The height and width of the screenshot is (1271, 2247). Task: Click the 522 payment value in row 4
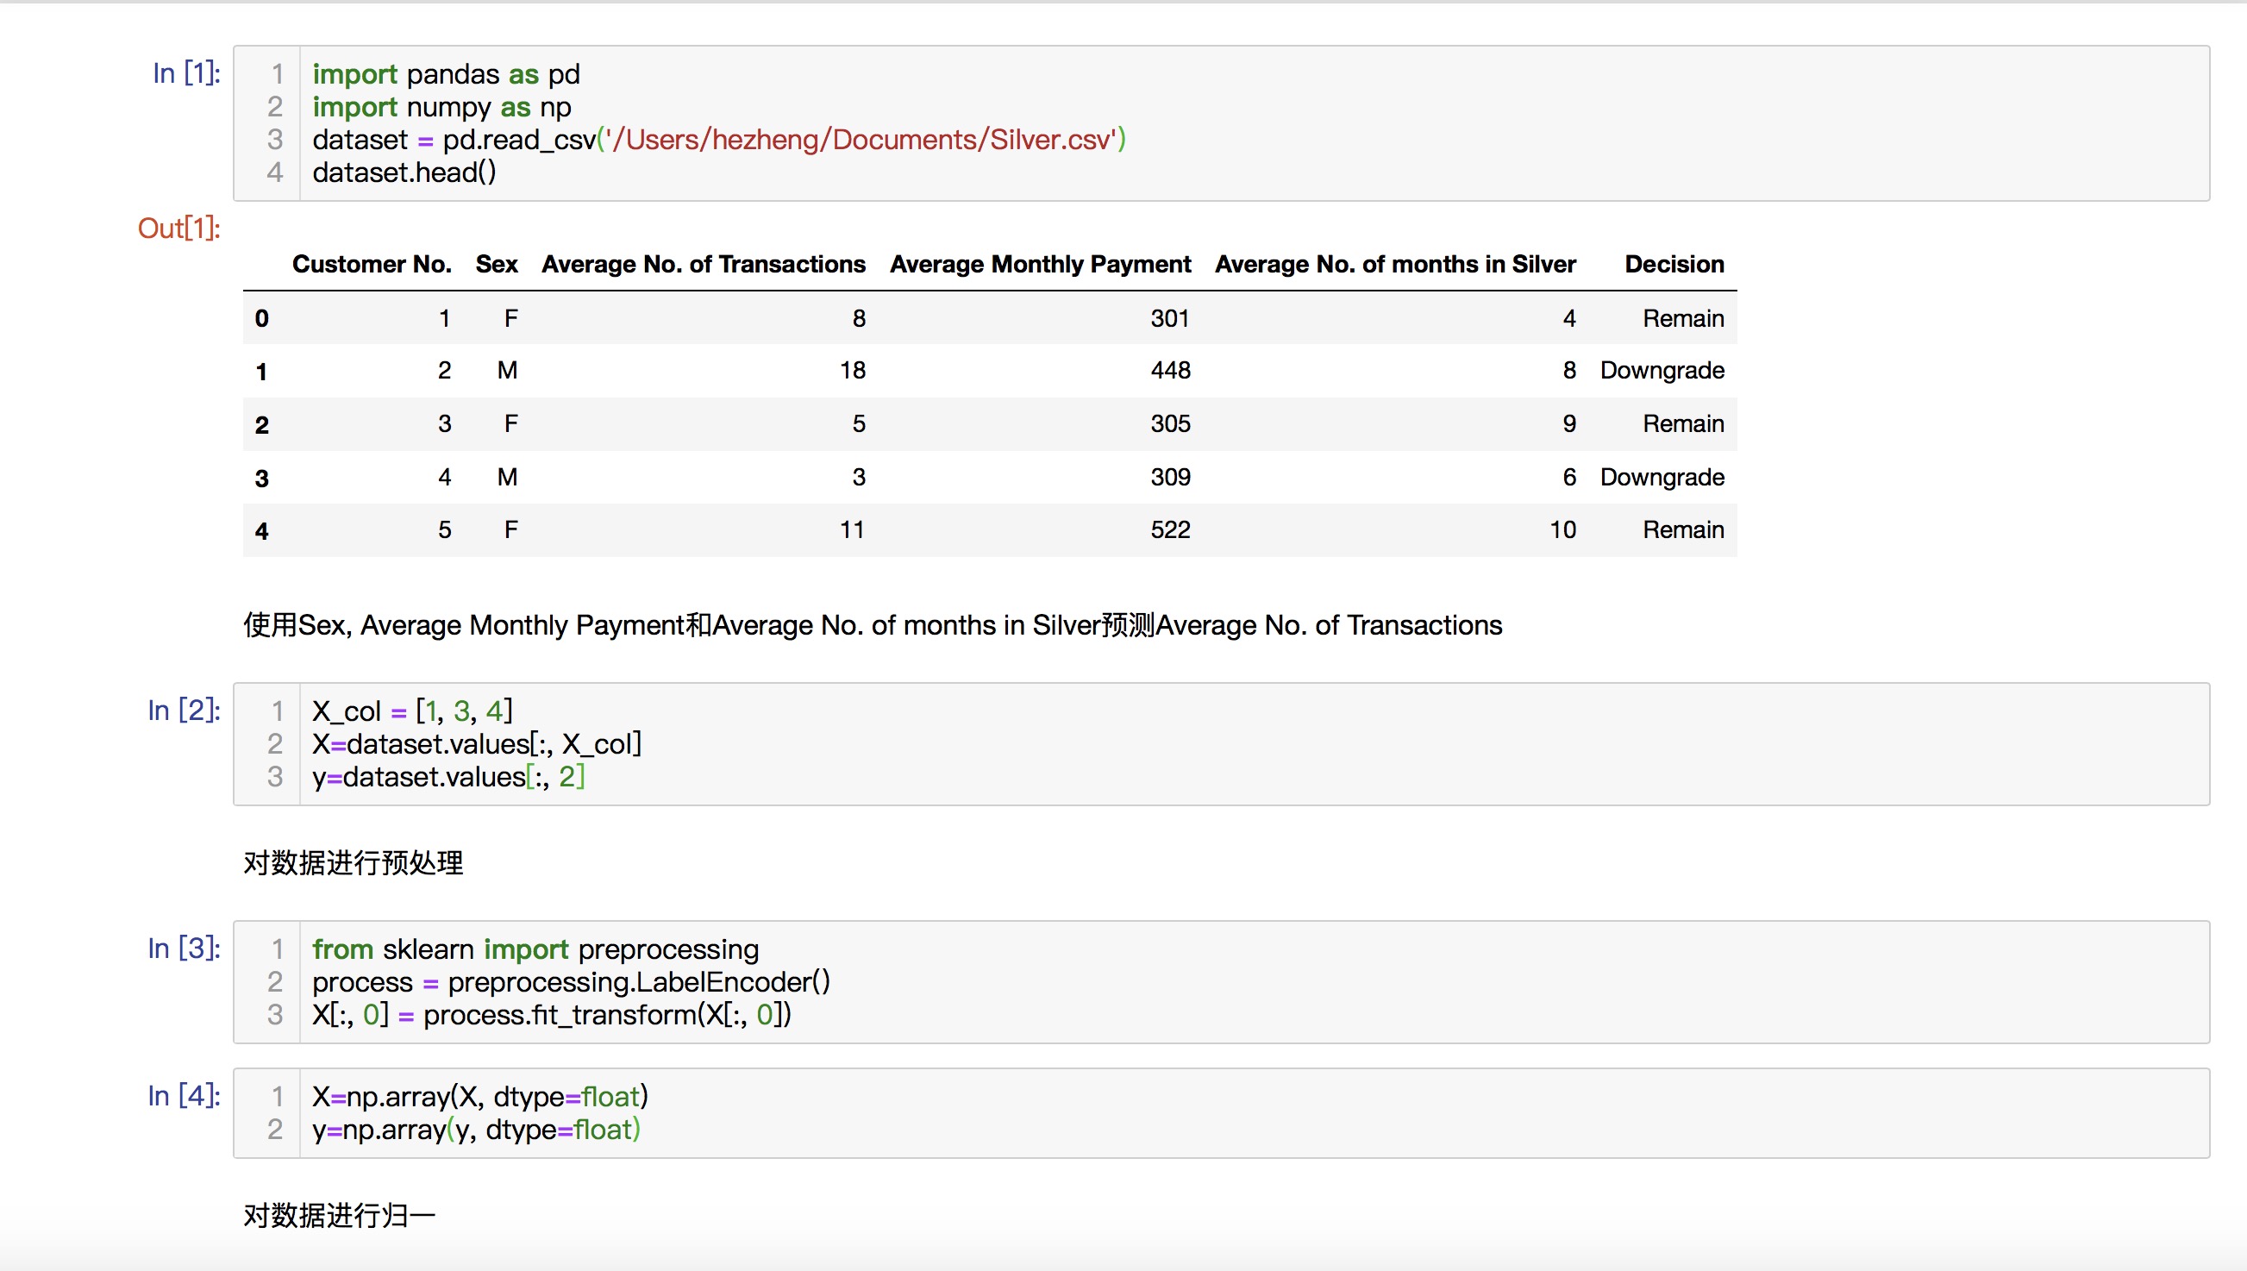pos(1169,530)
